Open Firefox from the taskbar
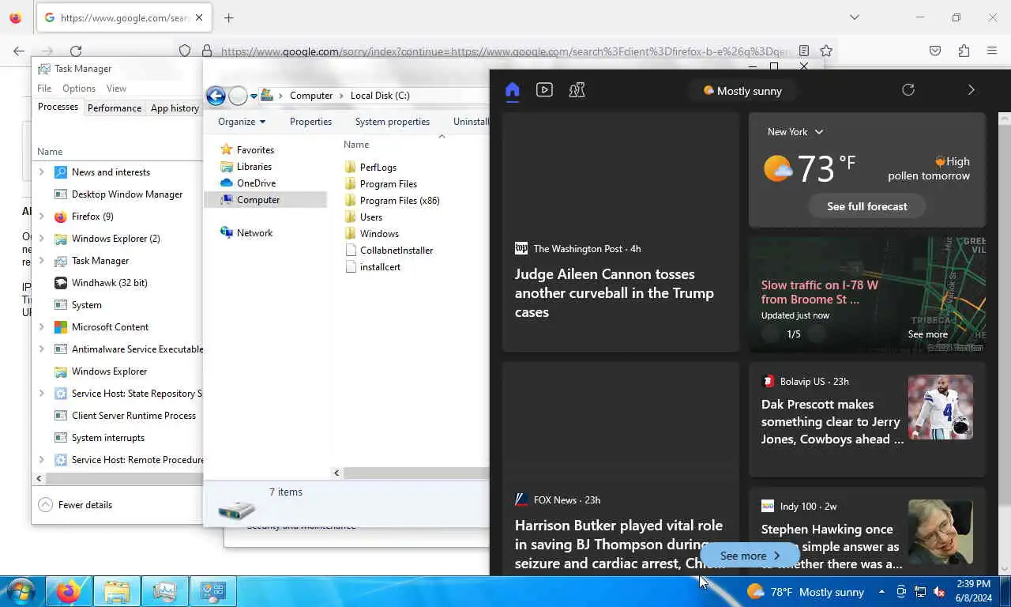This screenshot has width=1011, height=607. (x=69, y=591)
